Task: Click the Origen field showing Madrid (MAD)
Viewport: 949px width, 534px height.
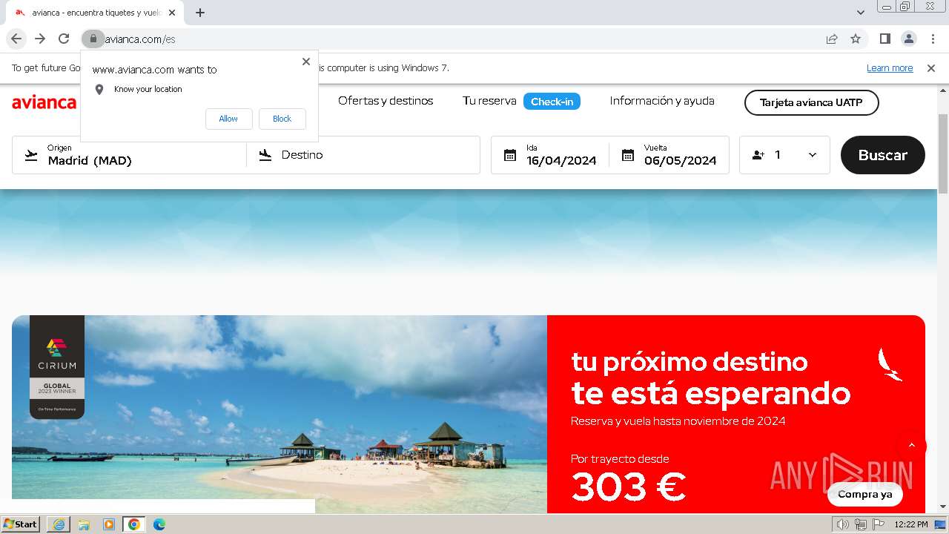Action: tap(130, 155)
